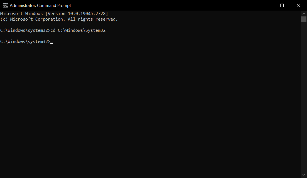Click the scrollbar down arrow
Screen dimensions: 307x178
pos(304,175)
